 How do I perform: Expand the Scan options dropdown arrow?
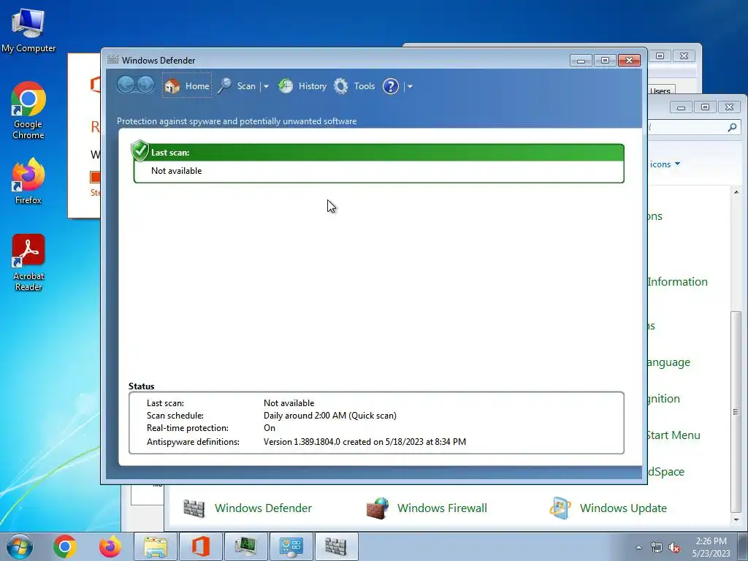[266, 86]
